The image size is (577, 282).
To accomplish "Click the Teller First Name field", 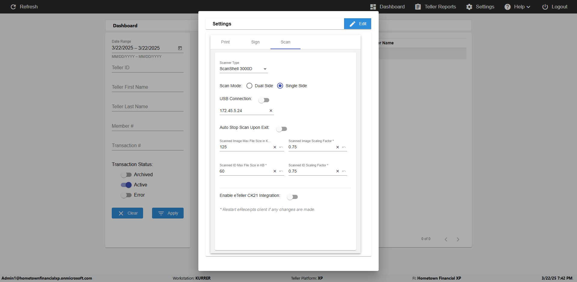I will pos(148,87).
